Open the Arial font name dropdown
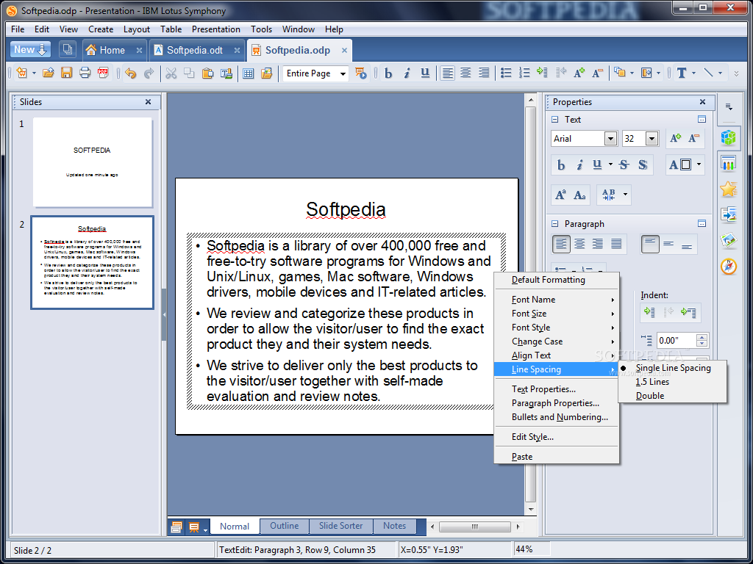This screenshot has width=753, height=564. (x=610, y=139)
